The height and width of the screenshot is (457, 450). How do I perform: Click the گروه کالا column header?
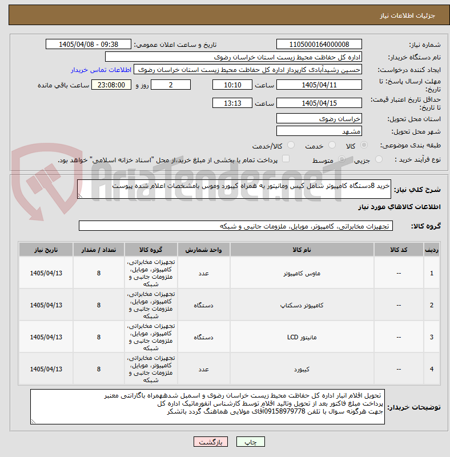(151, 250)
